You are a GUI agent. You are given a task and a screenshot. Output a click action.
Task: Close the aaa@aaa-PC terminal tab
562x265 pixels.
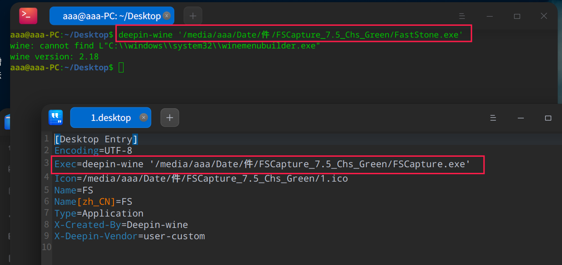click(x=166, y=16)
